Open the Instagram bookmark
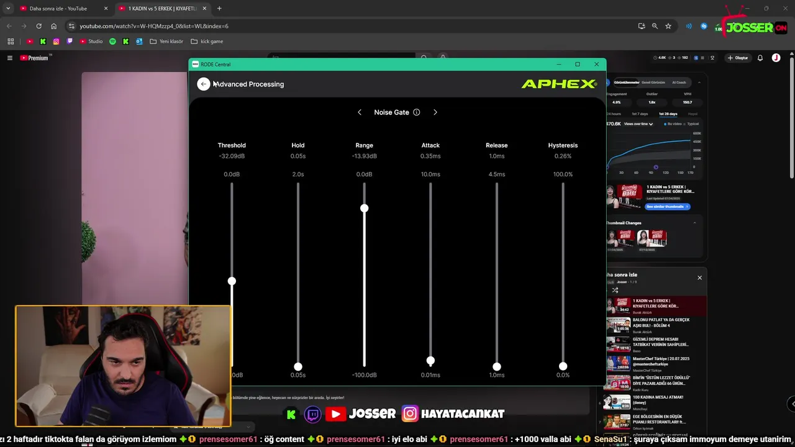Viewport: 795px width, 447px height. click(x=56, y=42)
